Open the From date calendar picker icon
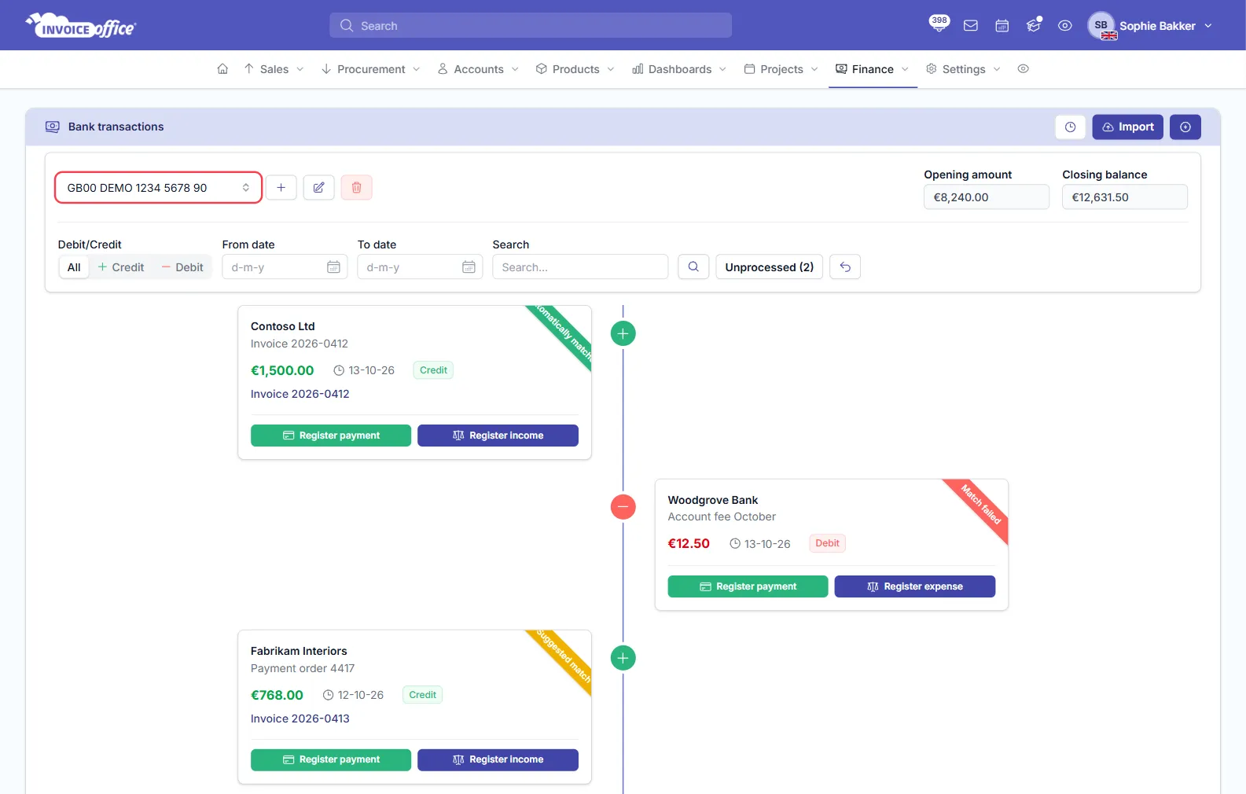1246x794 pixels. coord(333,267)
